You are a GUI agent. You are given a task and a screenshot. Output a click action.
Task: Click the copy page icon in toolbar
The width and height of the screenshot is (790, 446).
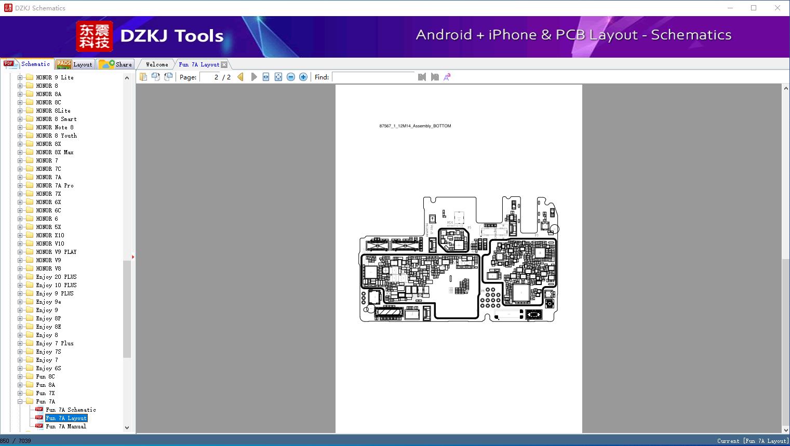pos(143,77)
